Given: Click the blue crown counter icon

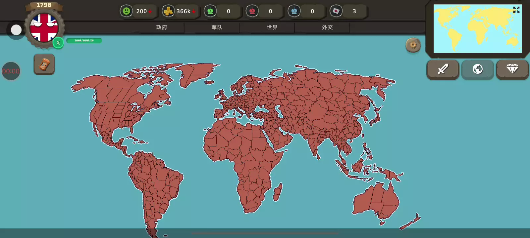Looking at the screenshot, I should [x=294, y=11].
